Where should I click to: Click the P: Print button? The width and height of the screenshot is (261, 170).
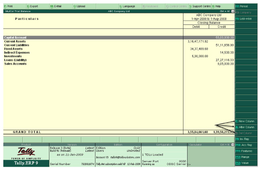pos(15,6)
